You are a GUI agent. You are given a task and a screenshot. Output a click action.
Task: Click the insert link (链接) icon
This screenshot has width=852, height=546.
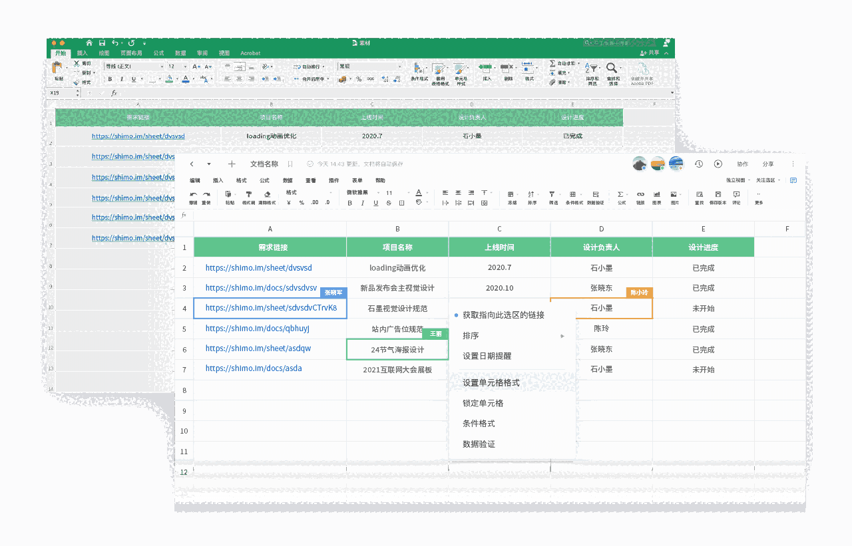(640, 195)
